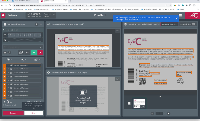Filter by unmatched block count 14 icon

click(x=36, y=59)
